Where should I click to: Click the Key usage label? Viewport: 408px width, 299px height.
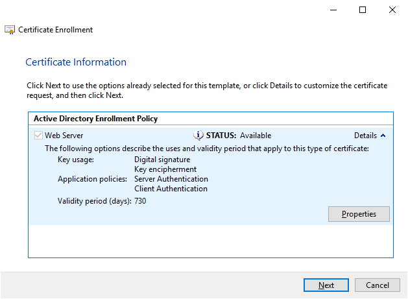(x=76, y=160)
